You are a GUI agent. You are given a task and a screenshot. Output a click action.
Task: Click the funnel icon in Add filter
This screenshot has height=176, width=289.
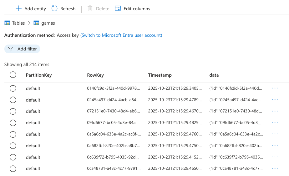pos(11,49)
